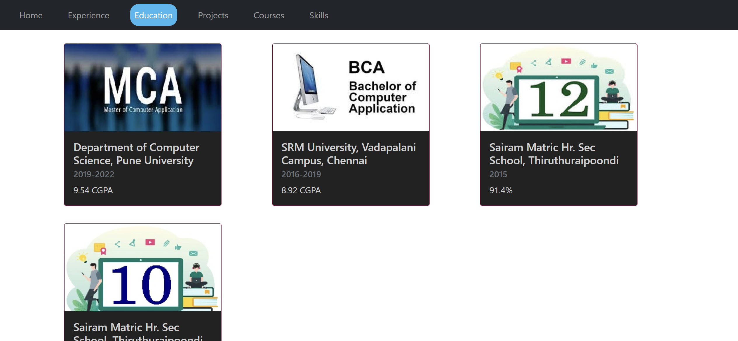
Task: Click the class 10 illustration
Action: tap(143, 267)
